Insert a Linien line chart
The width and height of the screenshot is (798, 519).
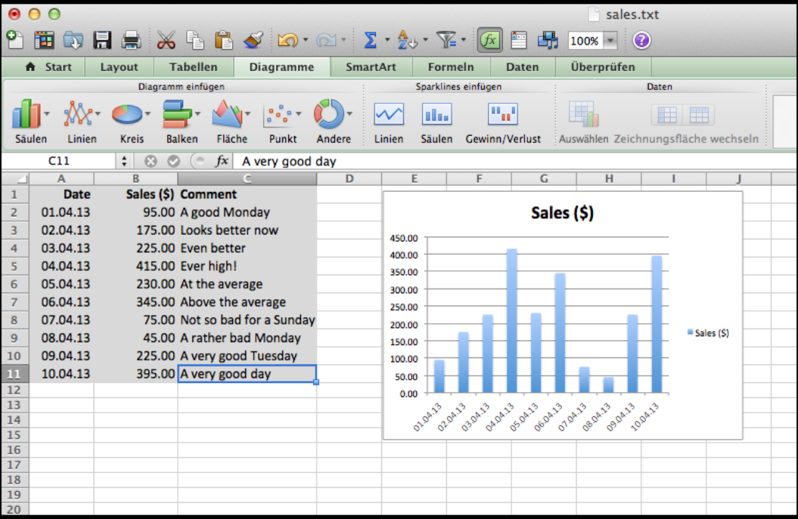point(78,114)
